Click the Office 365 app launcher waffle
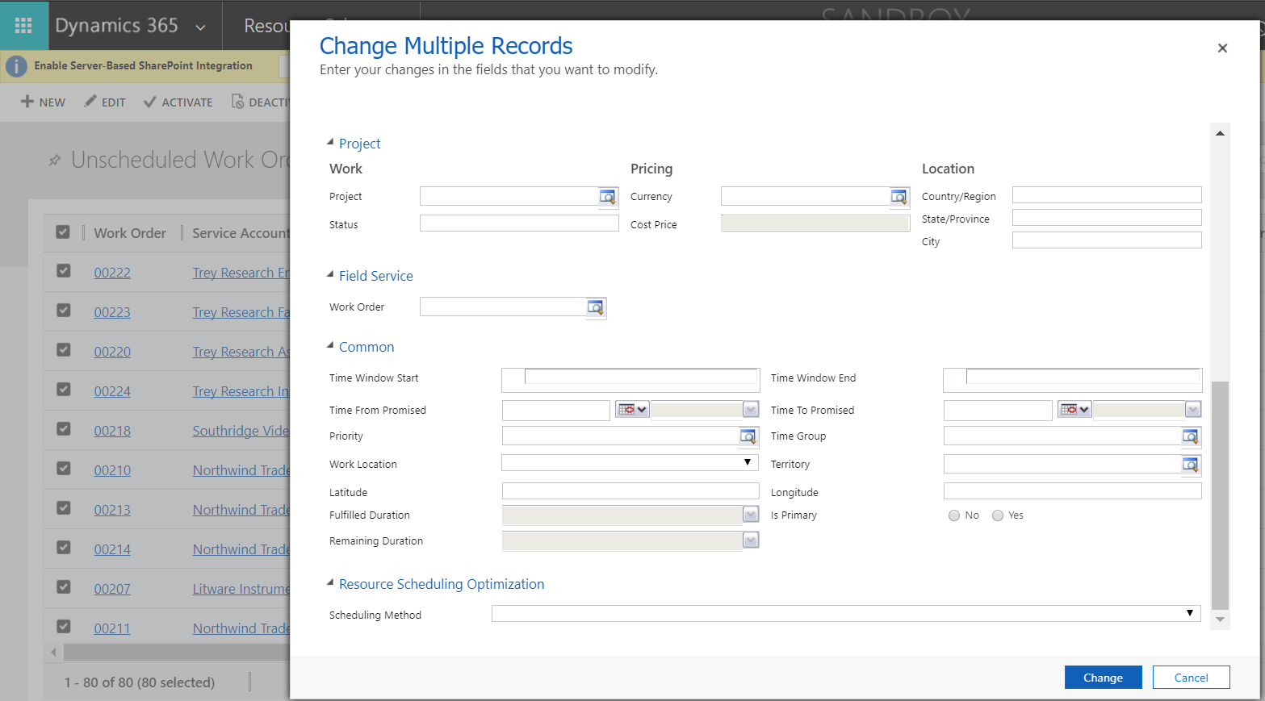 tap(23, 25)
